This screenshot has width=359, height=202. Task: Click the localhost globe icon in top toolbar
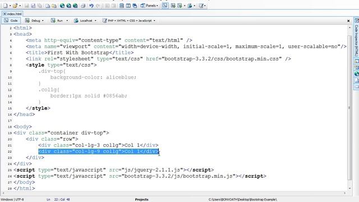(x=190, y=6)
